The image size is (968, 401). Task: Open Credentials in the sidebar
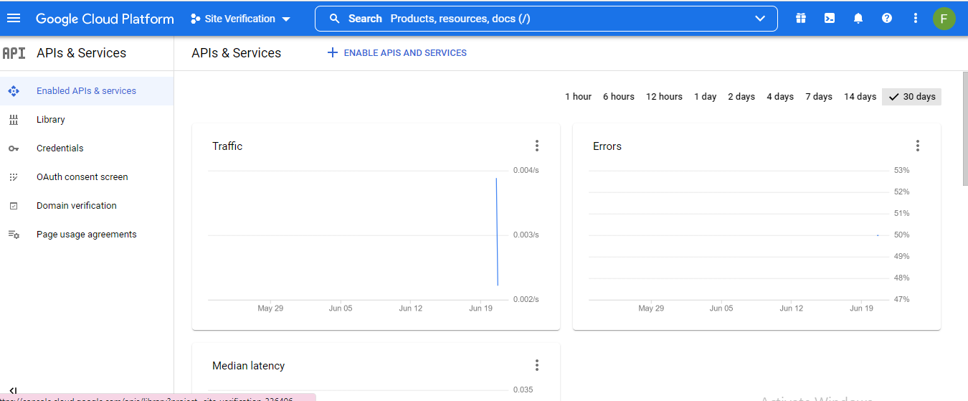pos(86,148)
